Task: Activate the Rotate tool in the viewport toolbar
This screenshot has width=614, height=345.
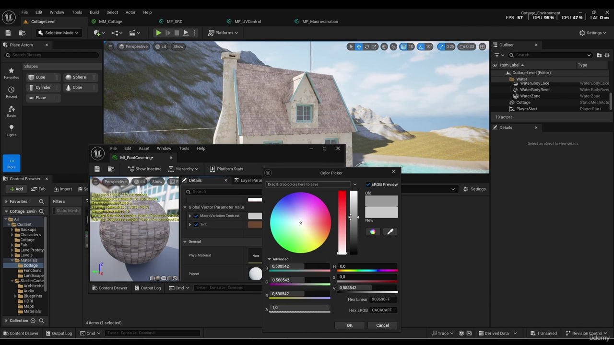Action: click(366, 46)
